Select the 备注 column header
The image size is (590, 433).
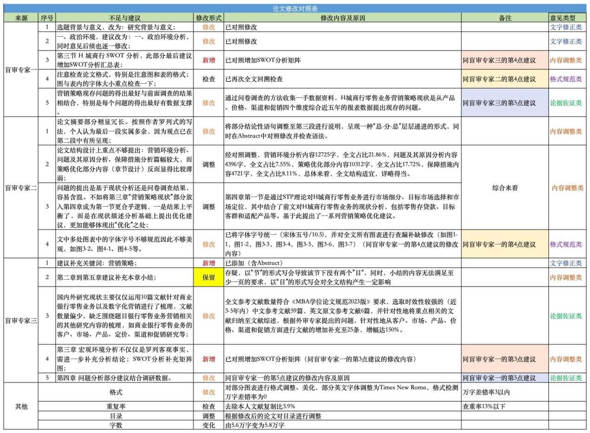[x=505, y=18]
